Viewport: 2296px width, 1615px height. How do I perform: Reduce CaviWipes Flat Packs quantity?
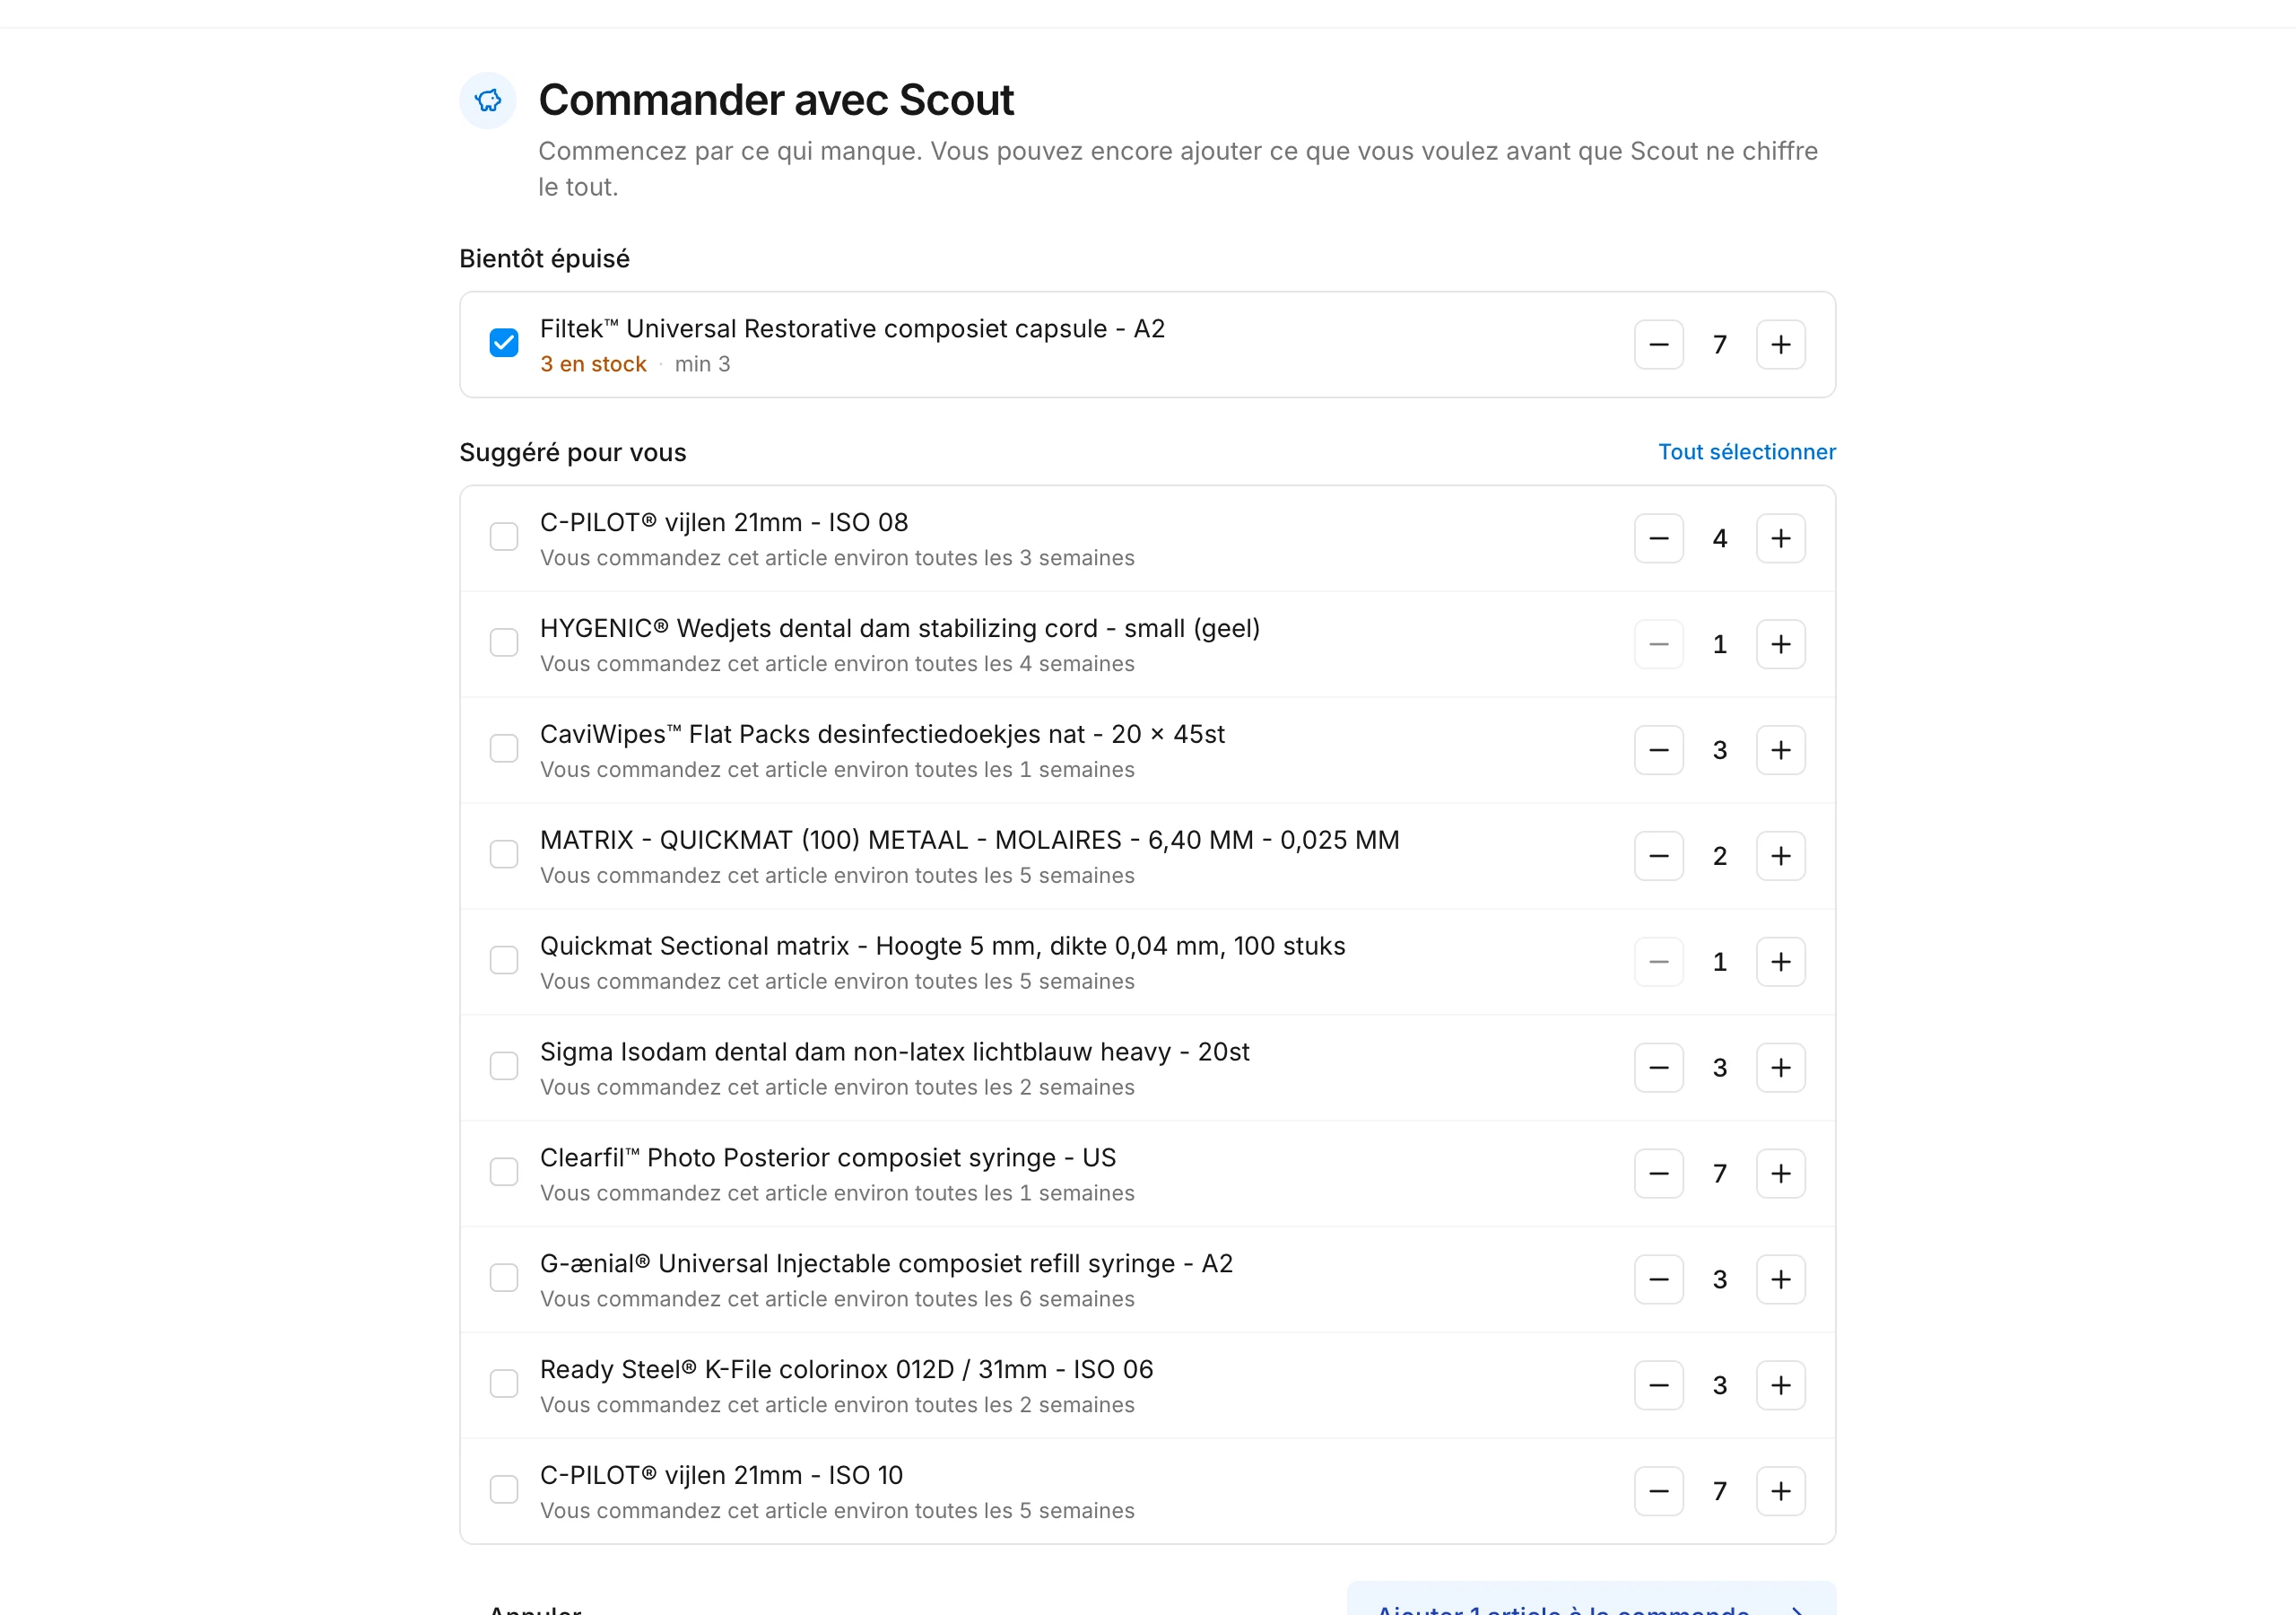coord(1659,750)
